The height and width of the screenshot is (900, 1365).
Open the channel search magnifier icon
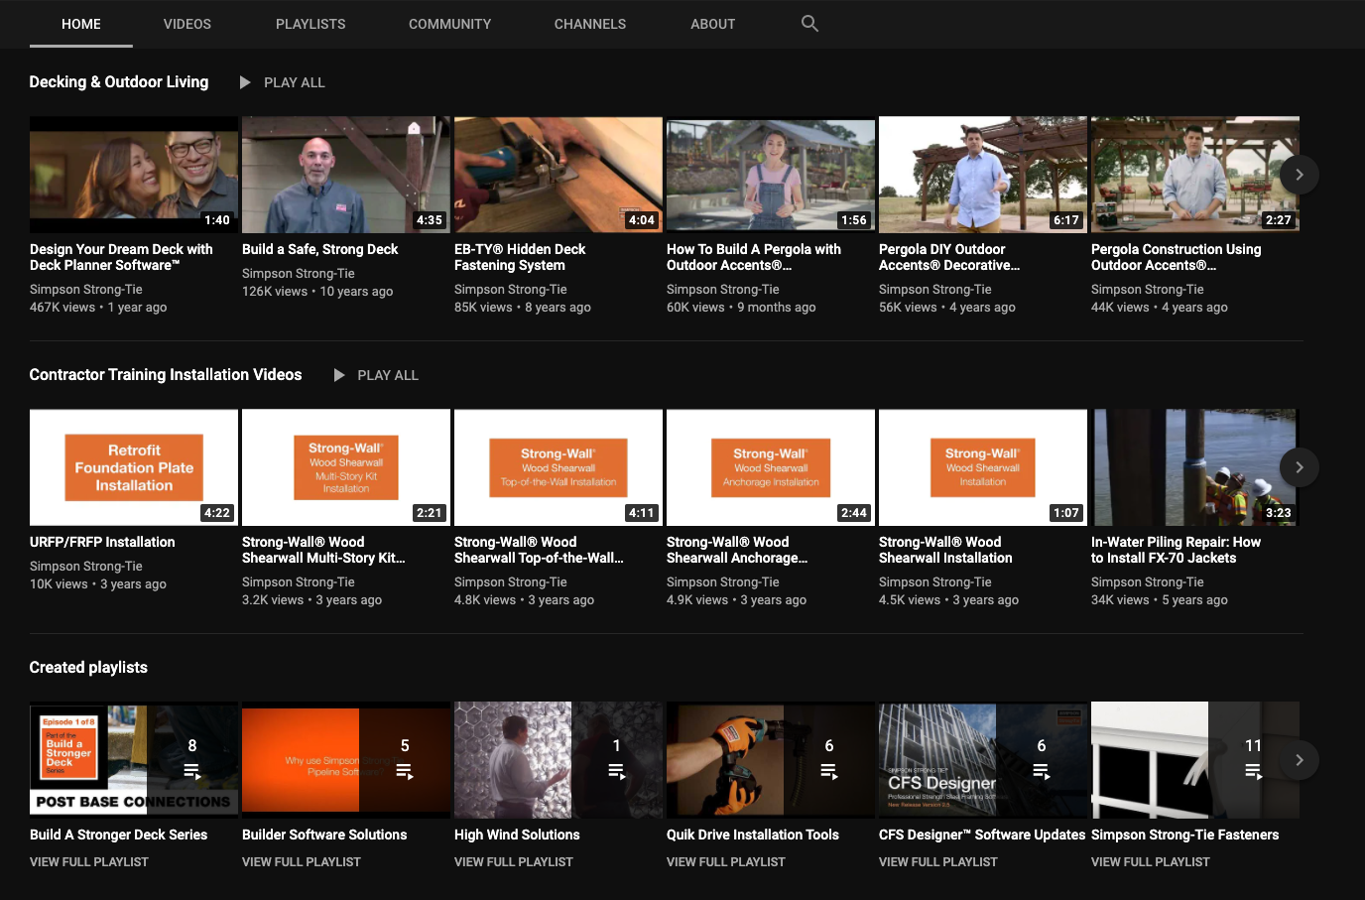point(809,24)
